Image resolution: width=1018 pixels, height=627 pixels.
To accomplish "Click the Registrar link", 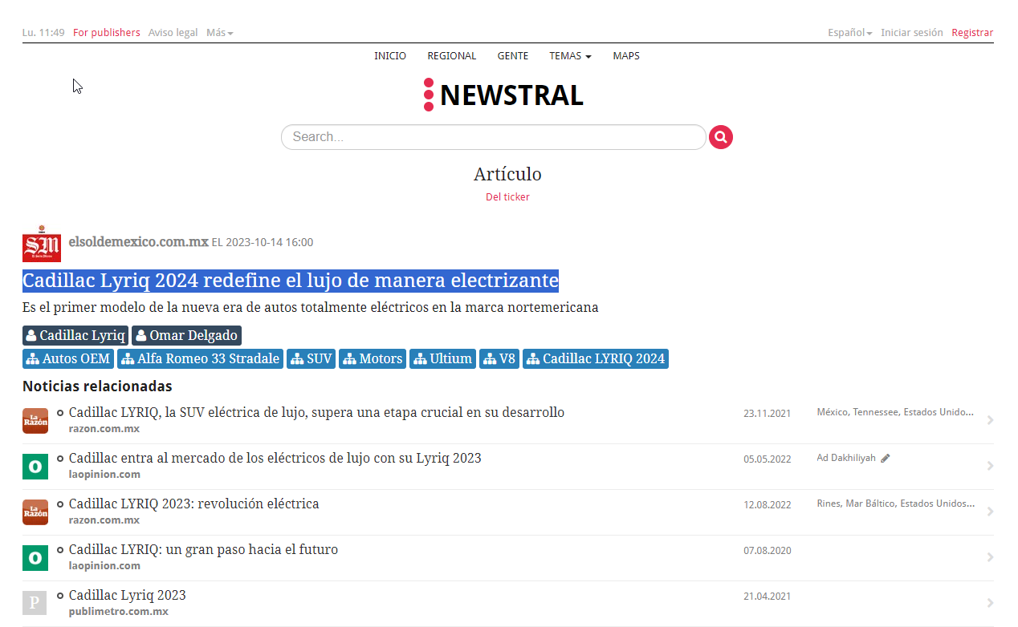I will [x=972, y=33].
